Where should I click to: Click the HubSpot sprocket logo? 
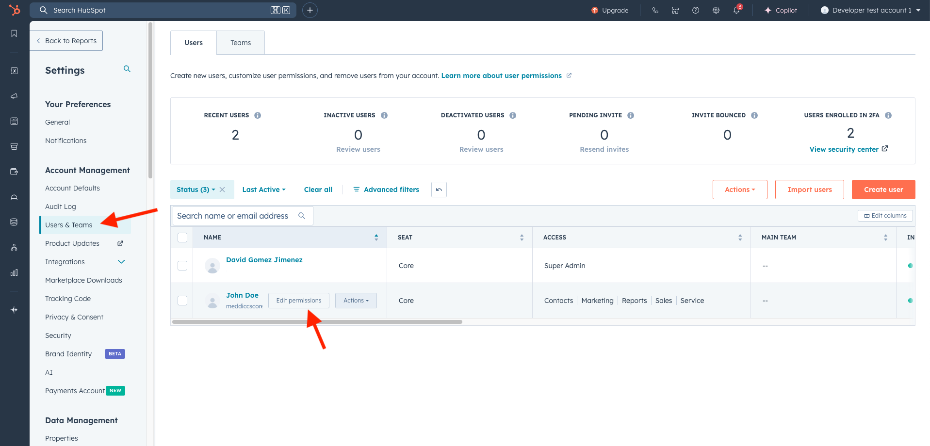[x=15, y=10]
